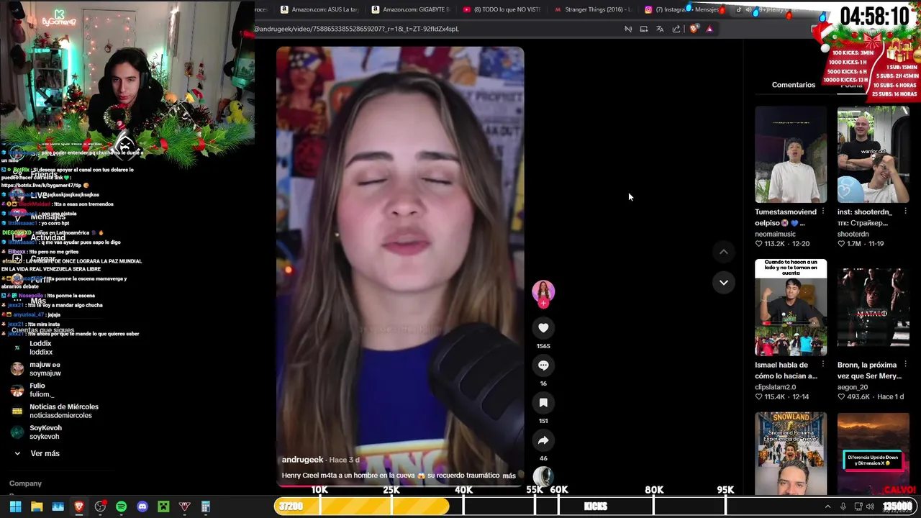Open comments via the speech bubble icon

[x=543, y=365]
